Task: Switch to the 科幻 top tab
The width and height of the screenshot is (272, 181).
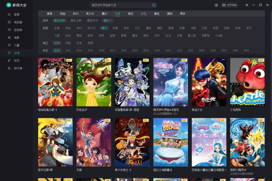Action: pyautogui.click(x=76, y=14)
